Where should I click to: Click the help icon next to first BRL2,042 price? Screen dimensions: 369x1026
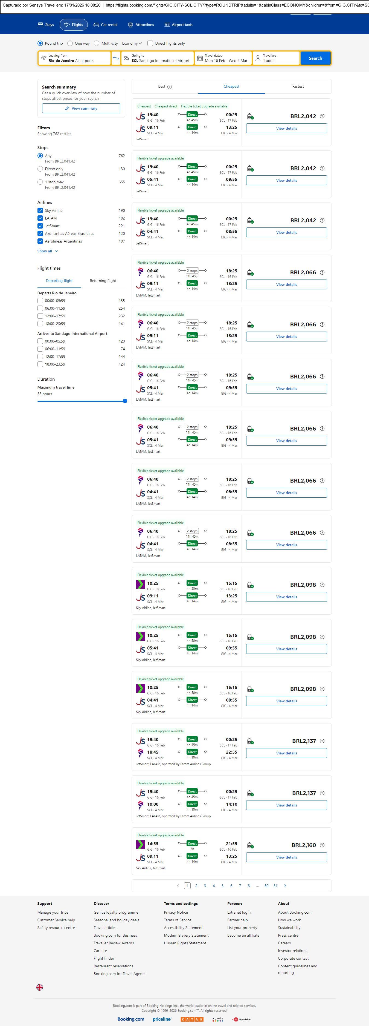point(322,116)
